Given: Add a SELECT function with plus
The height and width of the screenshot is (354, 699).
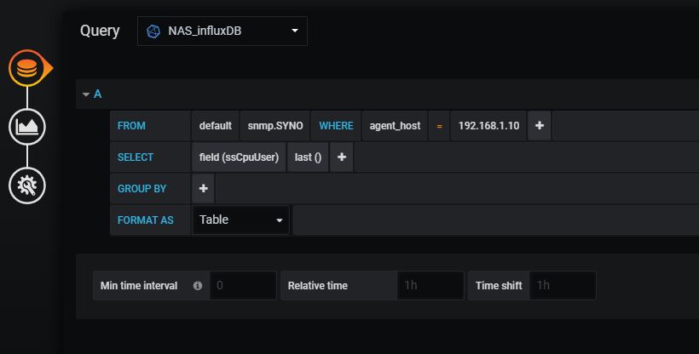Looking at the screenshot, I should pos(342,157).
